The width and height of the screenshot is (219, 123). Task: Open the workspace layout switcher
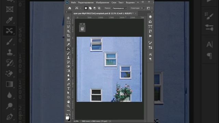point(149,8)
